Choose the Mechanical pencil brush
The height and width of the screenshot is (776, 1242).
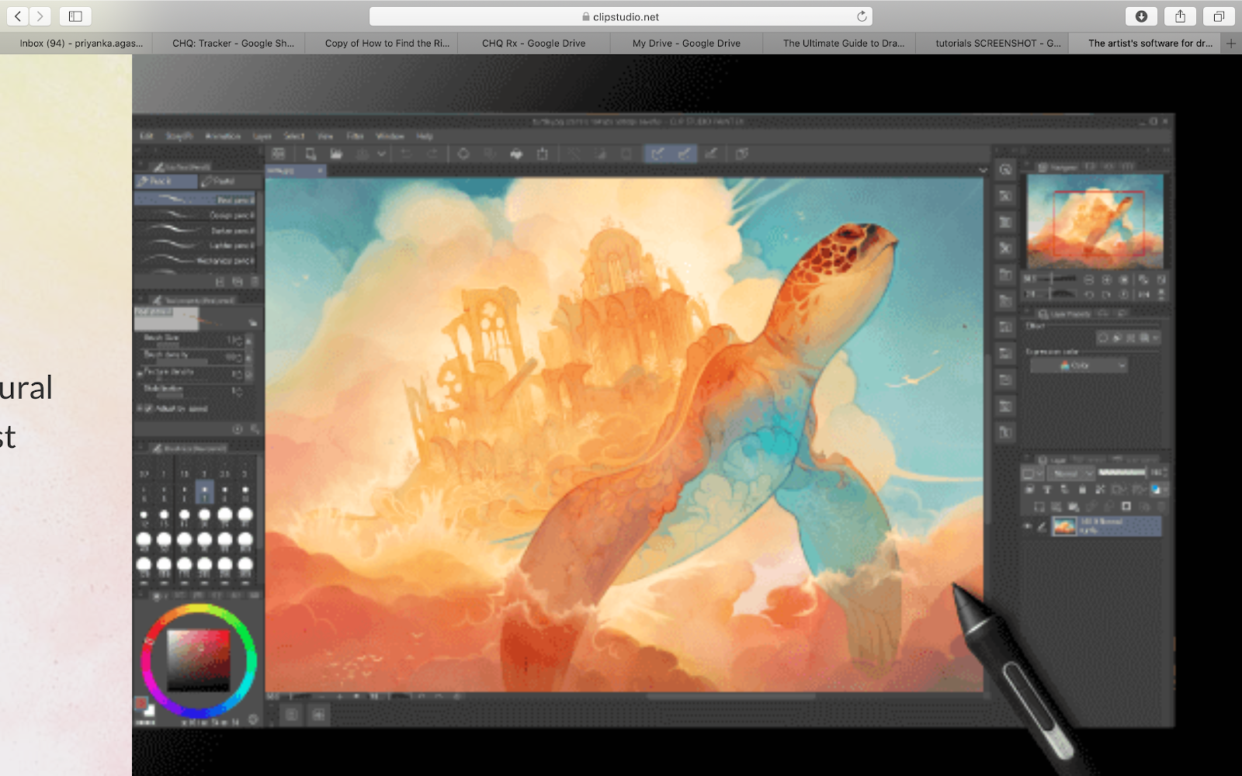(195, 261)
